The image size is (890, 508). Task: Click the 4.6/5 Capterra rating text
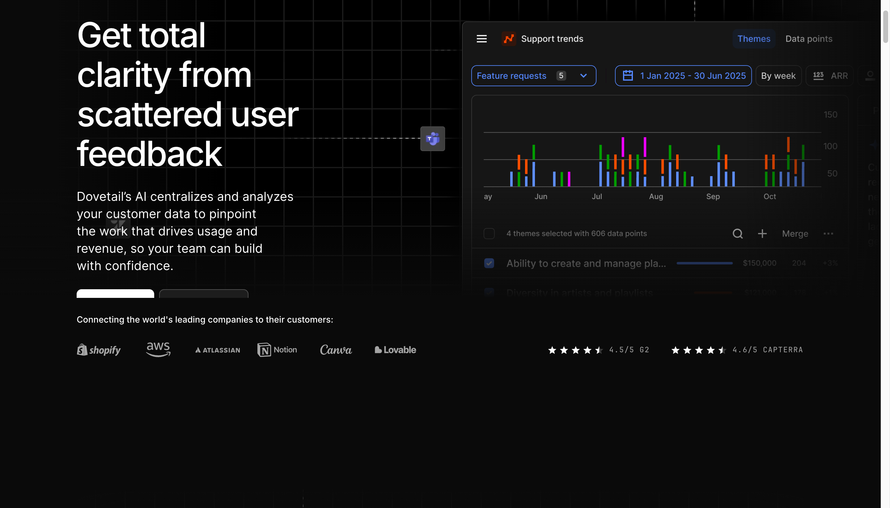(x=768, y=350)
